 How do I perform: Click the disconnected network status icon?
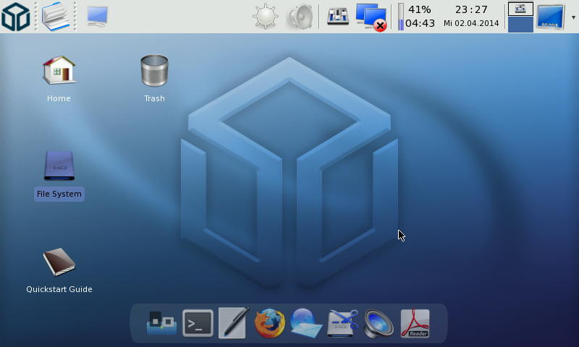[371, 16]
